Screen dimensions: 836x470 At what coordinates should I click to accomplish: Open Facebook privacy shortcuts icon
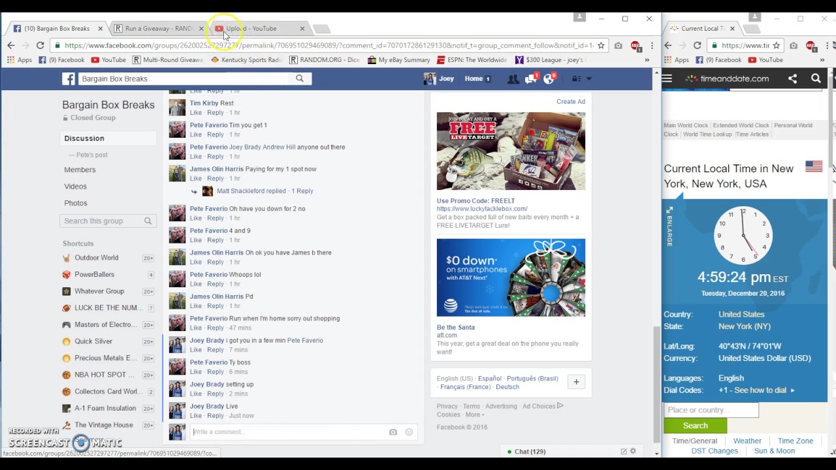pyautogui.click(x=576, y=79)
